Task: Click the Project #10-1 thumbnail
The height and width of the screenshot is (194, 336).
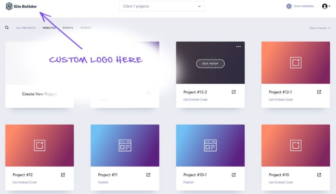Action: pyautogui.click(x=210, y=145)
